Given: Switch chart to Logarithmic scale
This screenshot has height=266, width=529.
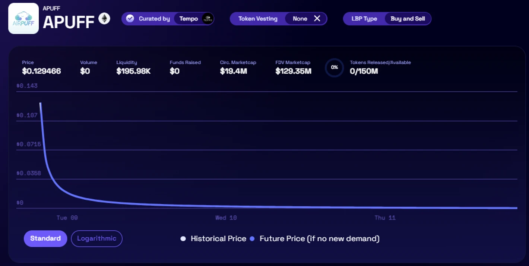Looking at the screenshot, I should pos(96,238).
